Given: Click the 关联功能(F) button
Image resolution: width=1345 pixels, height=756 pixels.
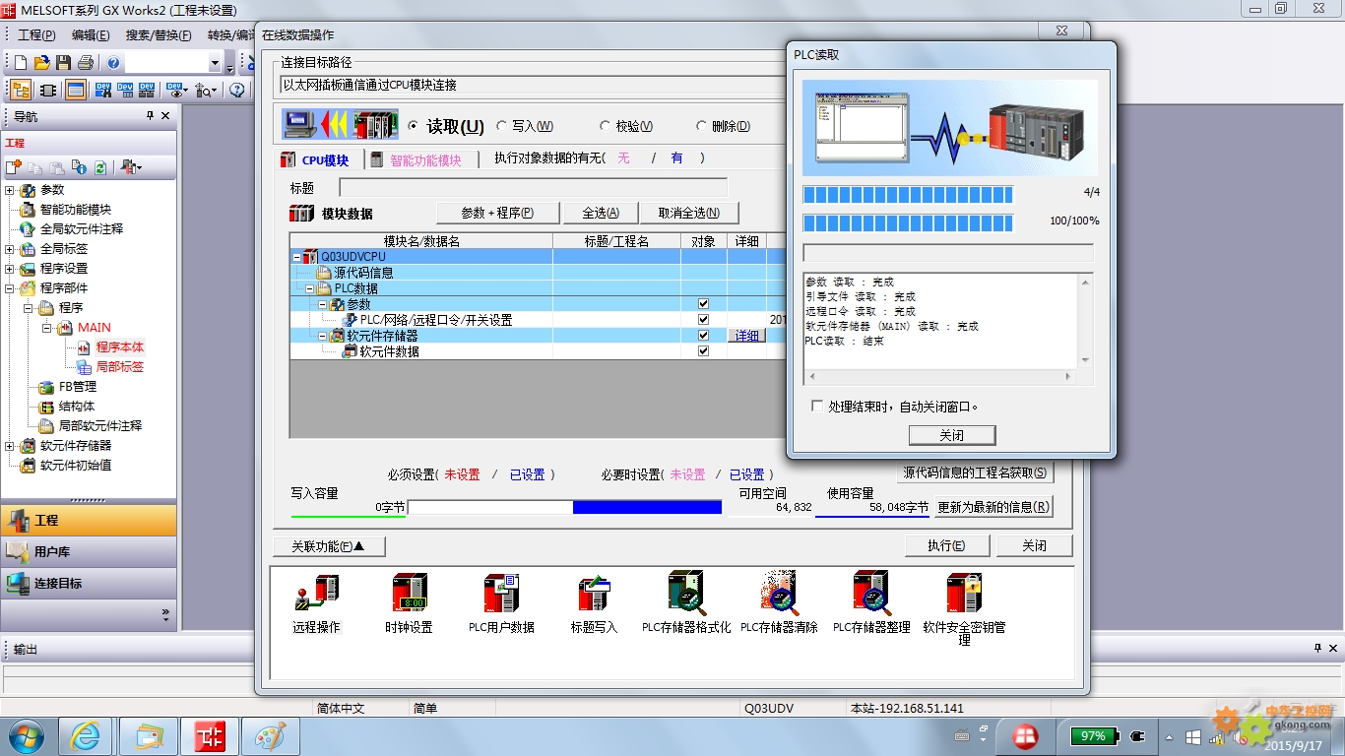Looking at the screenshot, I should (x=328, y=546).
